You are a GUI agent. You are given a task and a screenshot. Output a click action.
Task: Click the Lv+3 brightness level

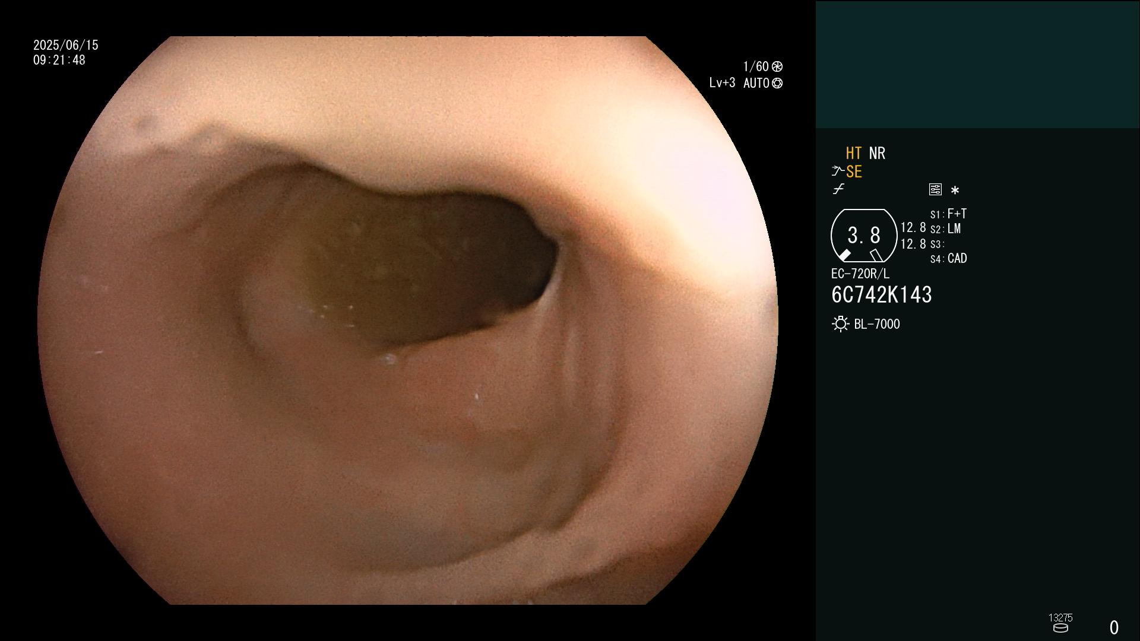tap(722, 83)
